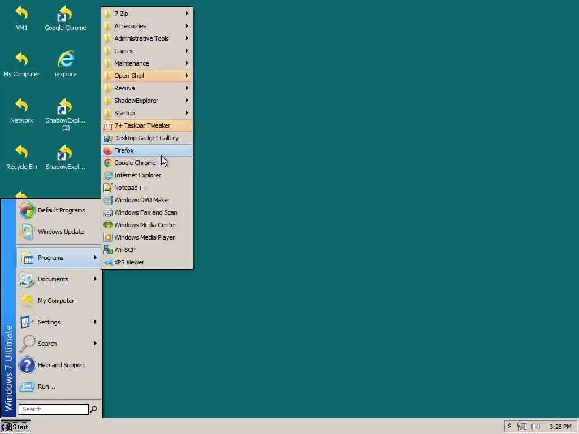The width and height of the screenshot is (579, 434).
Task: Select the iexplore desktop icon
Action: click(x=66, y=64)
